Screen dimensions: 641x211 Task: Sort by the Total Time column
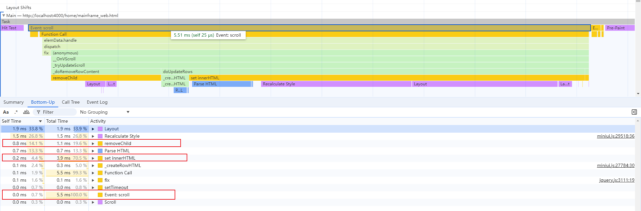click(66, 121)
